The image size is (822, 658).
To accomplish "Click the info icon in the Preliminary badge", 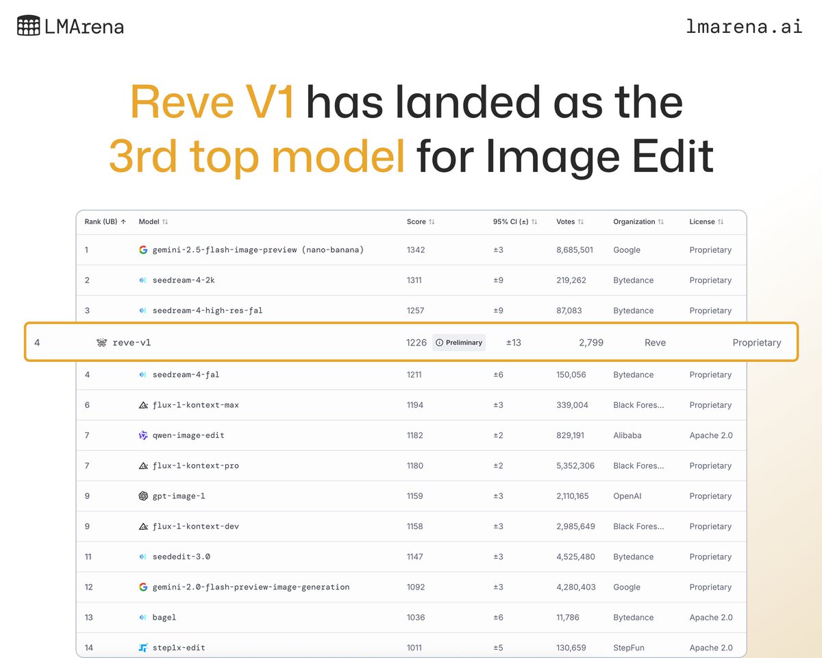I will [x=440, y=342].
